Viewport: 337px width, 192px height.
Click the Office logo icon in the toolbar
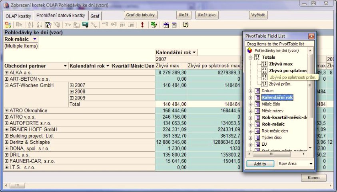click(x=8, y=25)
